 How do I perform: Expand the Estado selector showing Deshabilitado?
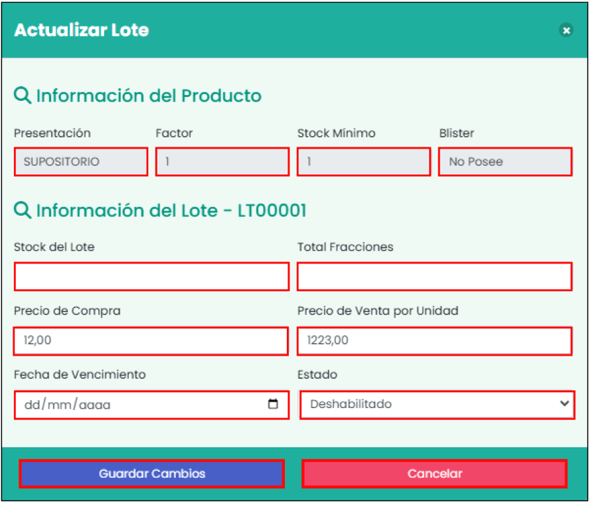coord(435,405)
